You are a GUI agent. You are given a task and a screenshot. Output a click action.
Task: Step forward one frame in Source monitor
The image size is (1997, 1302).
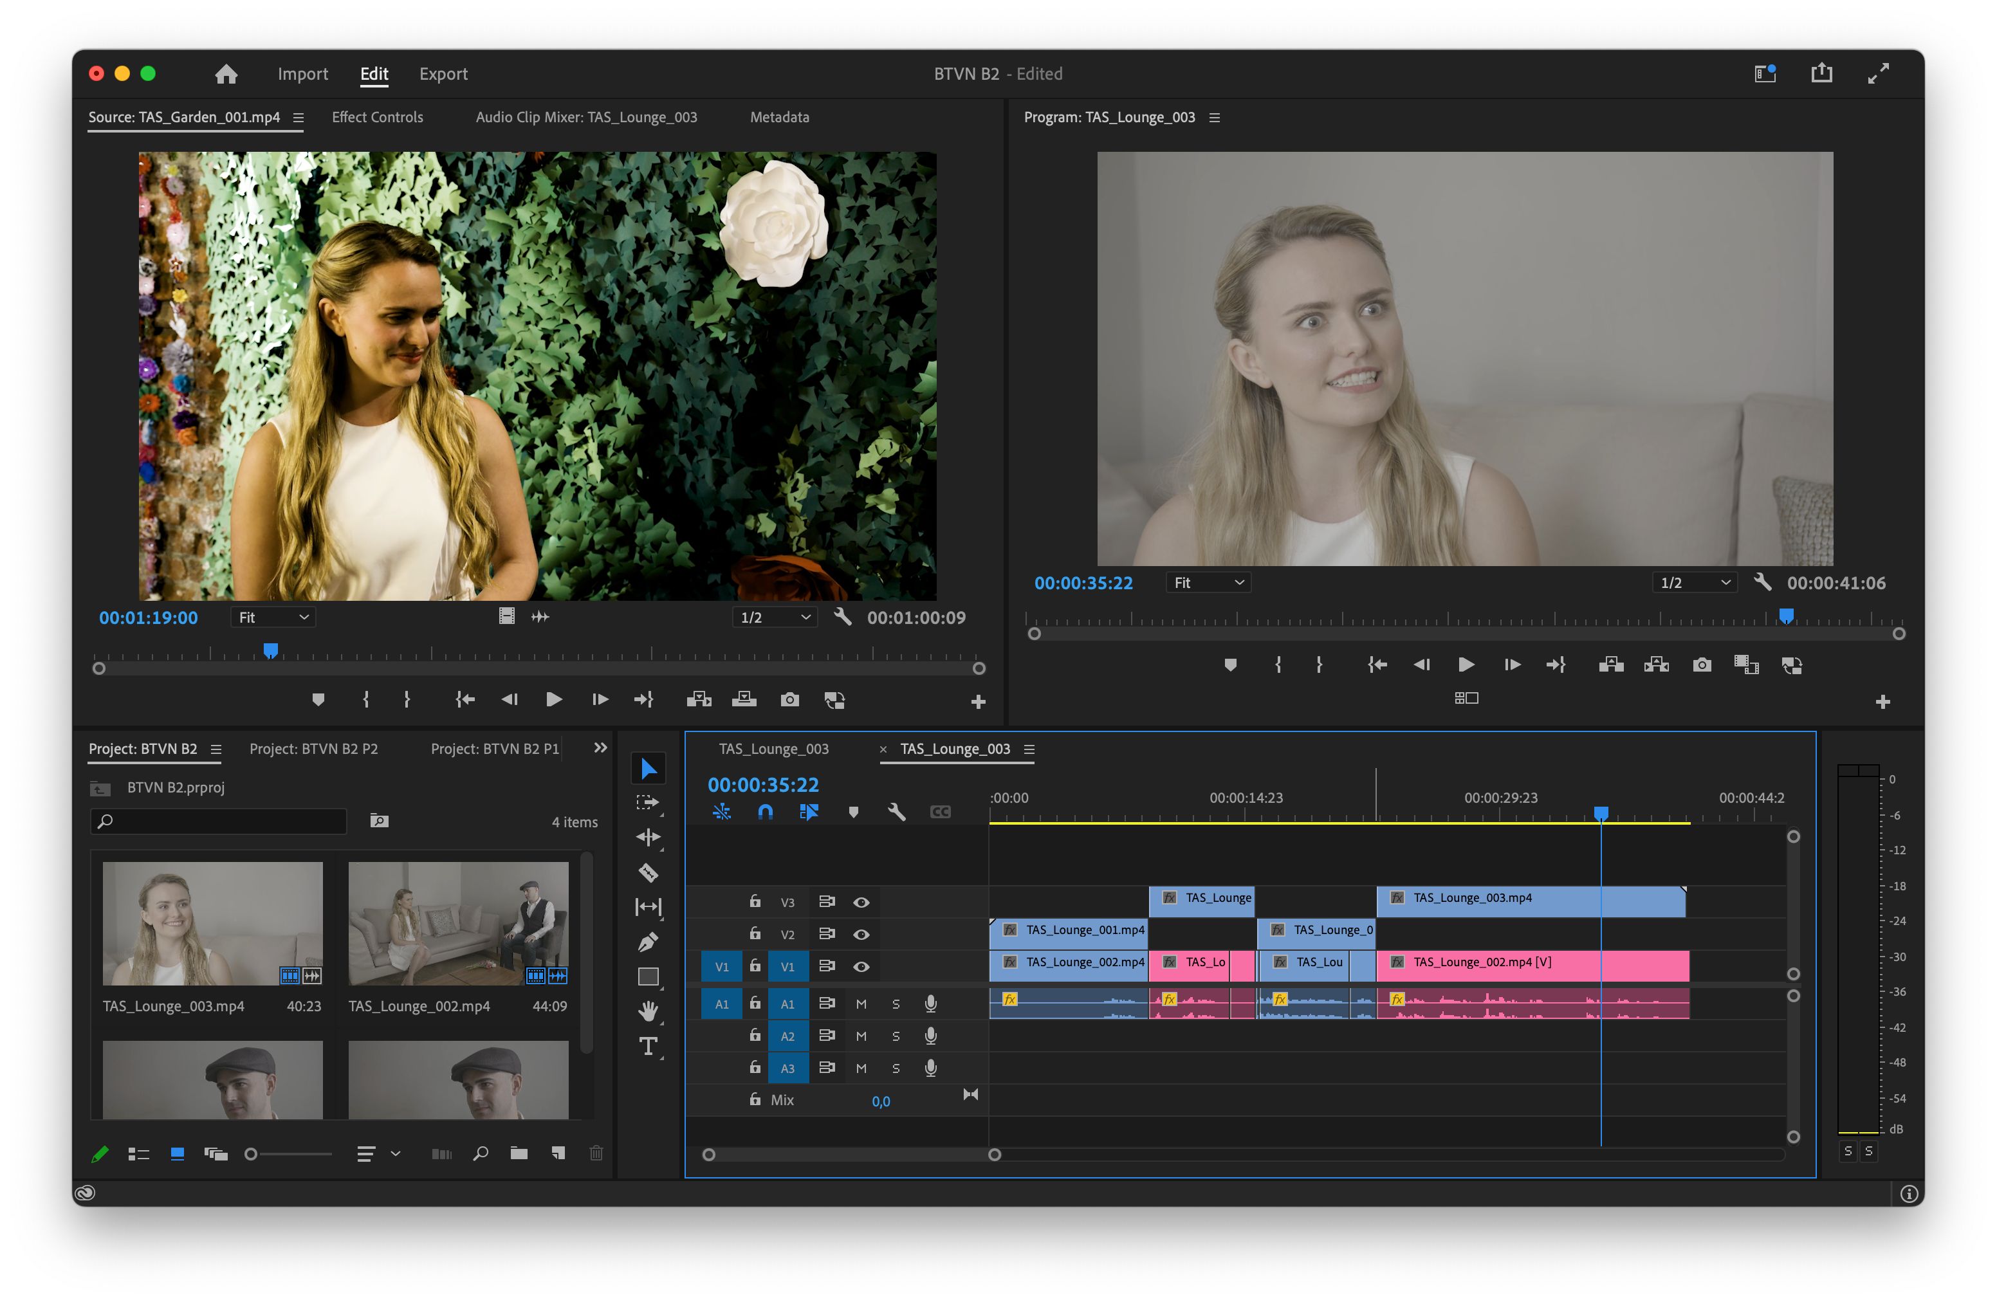(x=599, y=700)
